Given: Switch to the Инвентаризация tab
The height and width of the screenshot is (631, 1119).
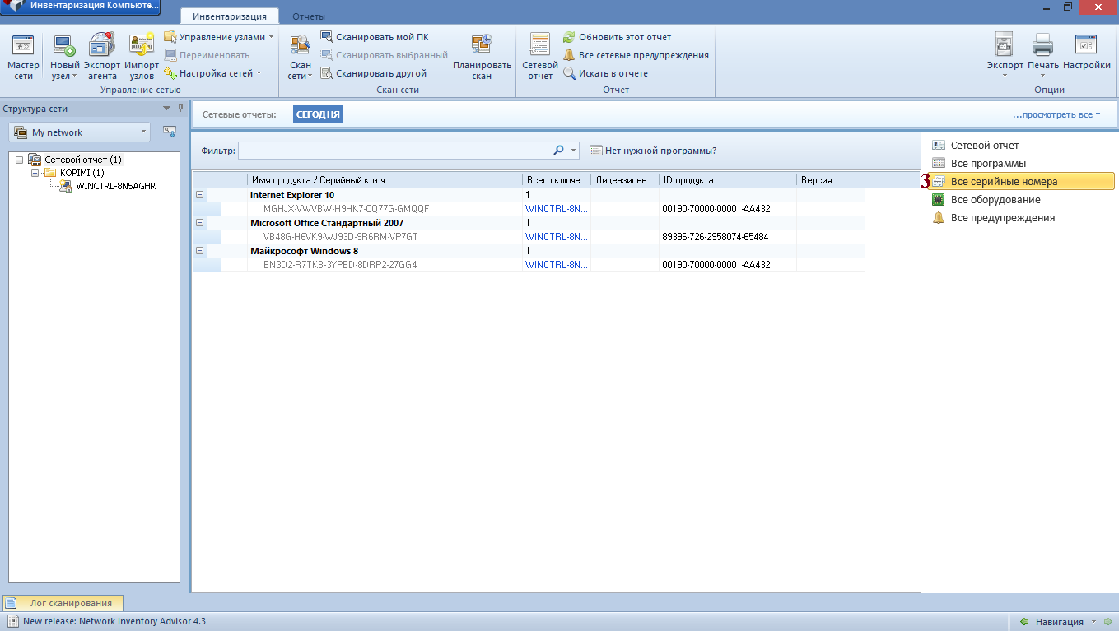Looking at the screenshot, I should (x=230, y=16).
